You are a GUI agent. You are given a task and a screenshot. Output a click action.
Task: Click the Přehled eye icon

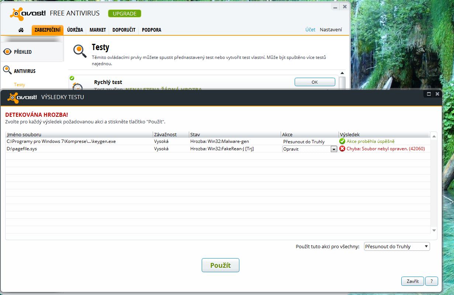click(7, 52)
